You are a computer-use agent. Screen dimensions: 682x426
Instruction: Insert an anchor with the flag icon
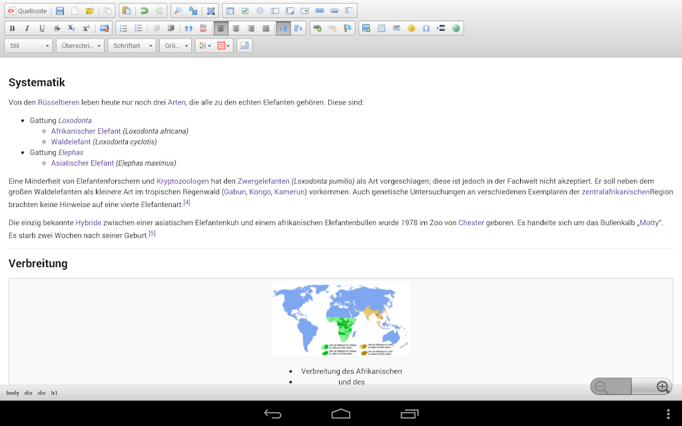(x=347, y=28)
